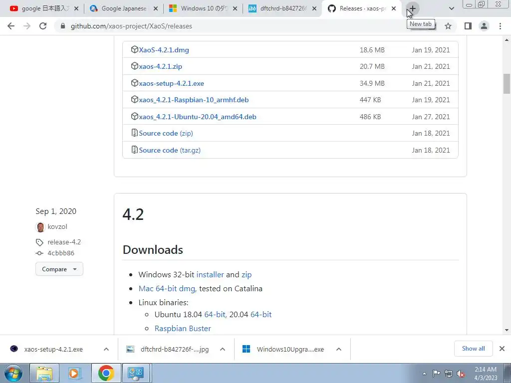Download Source code (tar.gz)

pyautogui.click(x=170, y=150)
